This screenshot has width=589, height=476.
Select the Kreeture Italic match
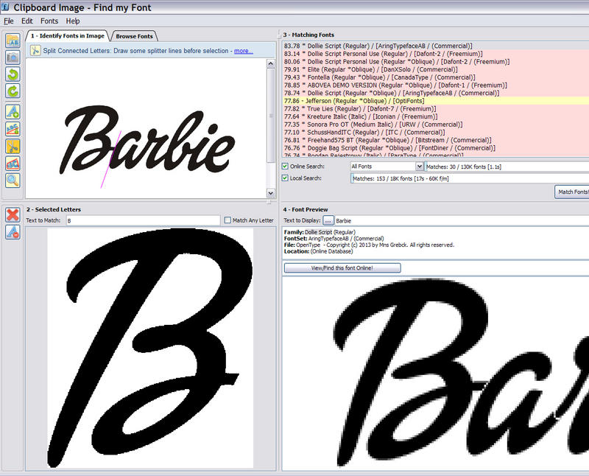point(436,117)
